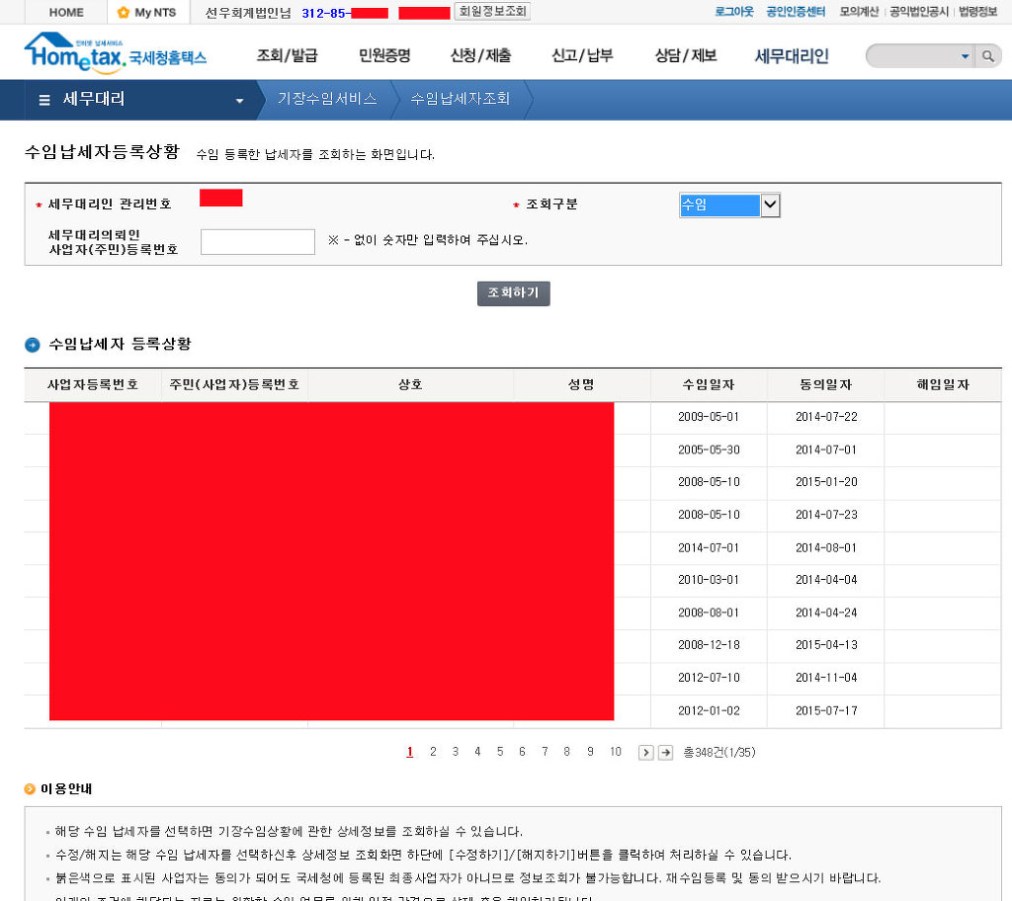Go to page 7

point(545,752)
